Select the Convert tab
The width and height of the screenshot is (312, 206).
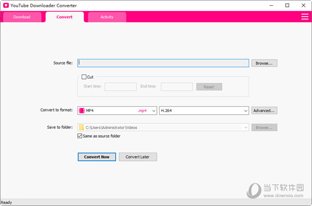click(x=64, y=17)
